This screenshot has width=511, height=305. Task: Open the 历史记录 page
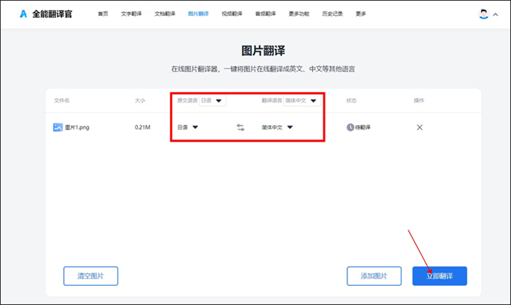pos(332,14)
